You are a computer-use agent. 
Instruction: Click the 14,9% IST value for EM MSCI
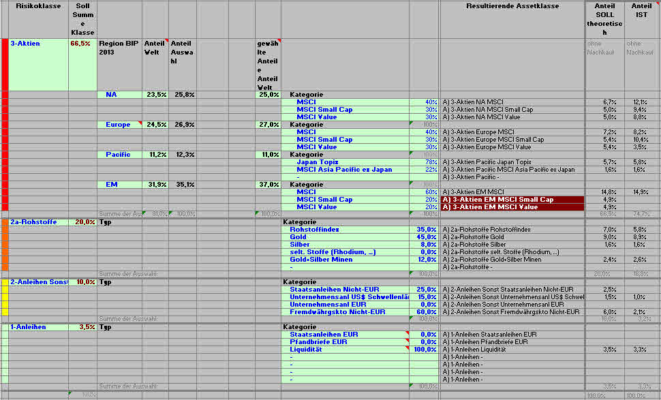click(642, 192)
